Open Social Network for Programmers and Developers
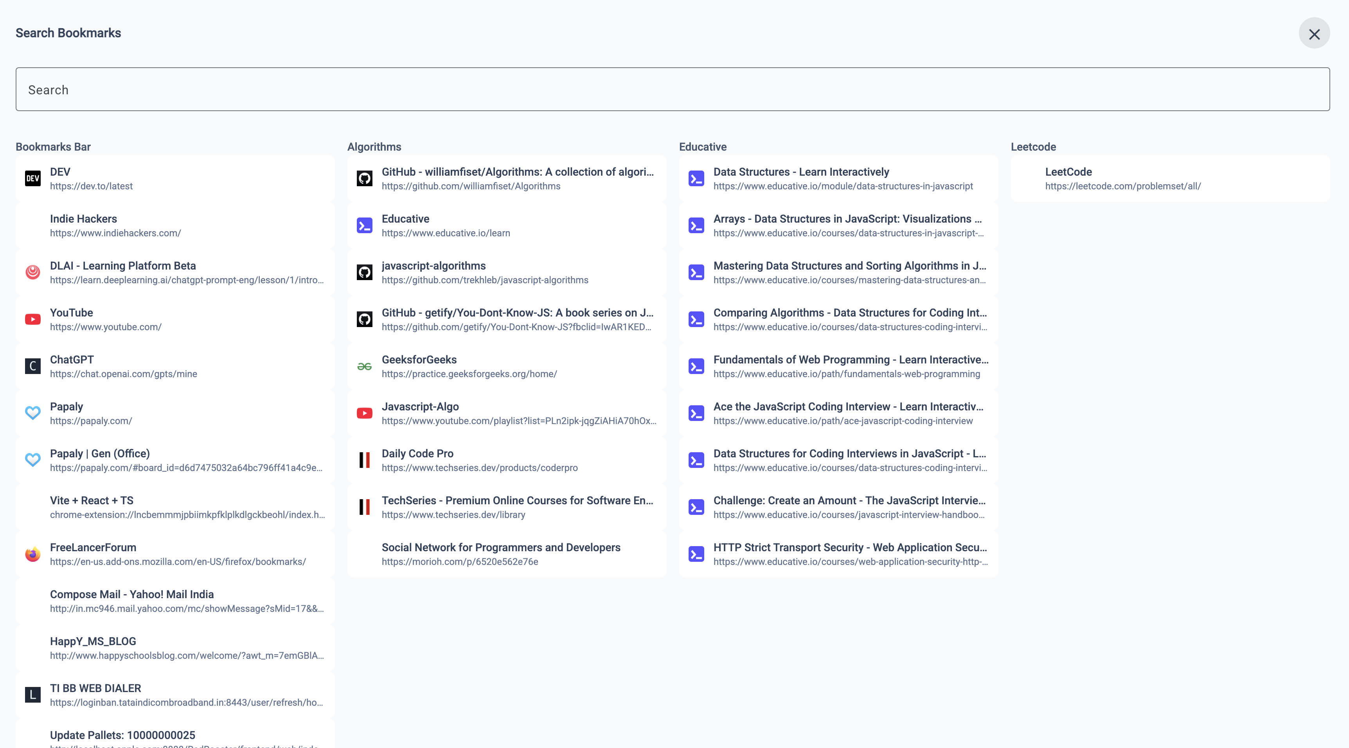This screenshot has width=1349, height=748. [507, 554]
